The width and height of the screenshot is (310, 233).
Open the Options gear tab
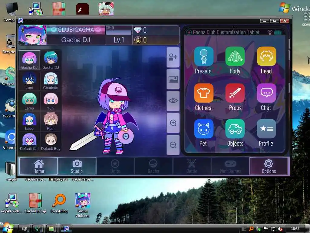click(269, 166)
